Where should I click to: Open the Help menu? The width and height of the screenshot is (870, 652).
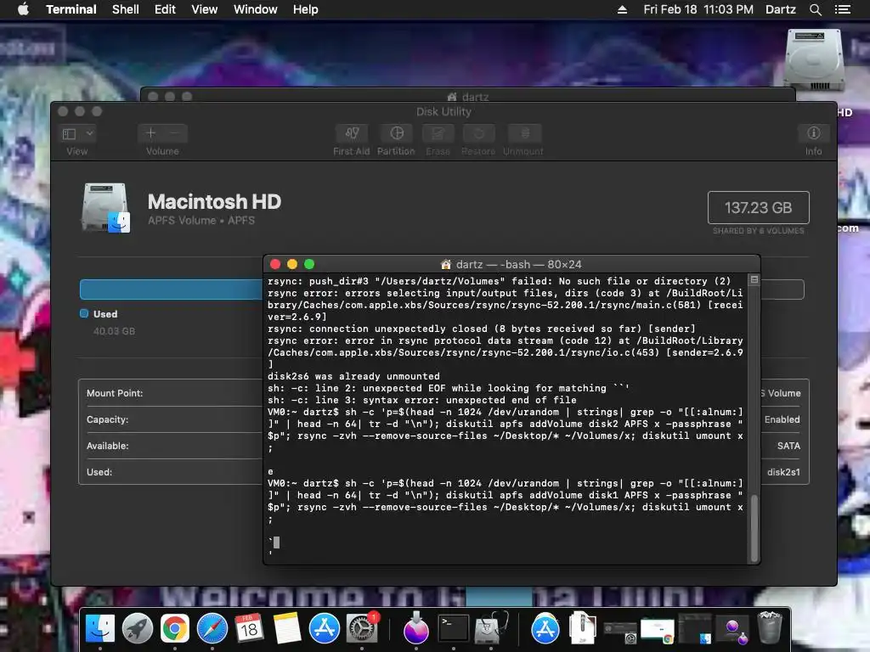305,9
